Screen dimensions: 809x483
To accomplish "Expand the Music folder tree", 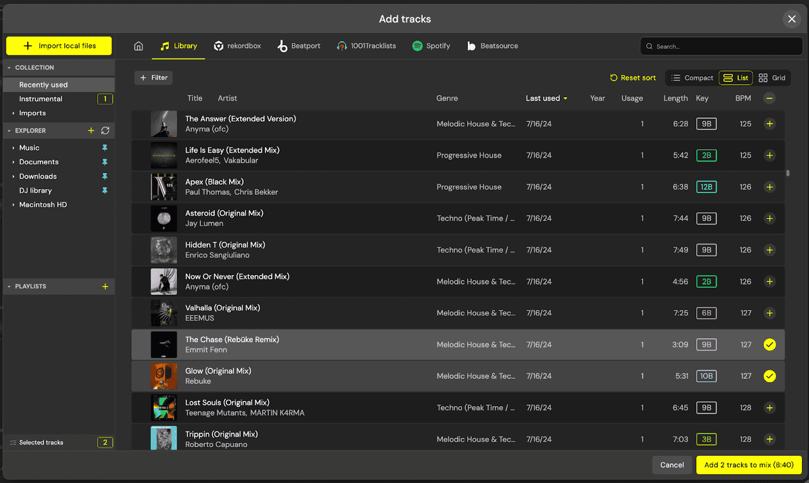I will click(13, 148).
